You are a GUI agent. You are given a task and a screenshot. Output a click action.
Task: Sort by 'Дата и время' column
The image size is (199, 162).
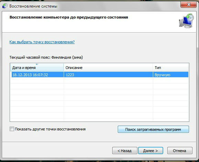click(x=37, y=68)
